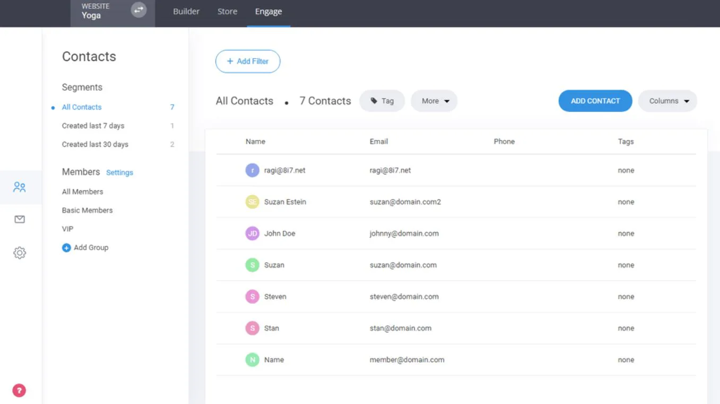The height and width of the screenshot is (404, 720).
Task: Switch to the Store tab
Action: [227, 12]
